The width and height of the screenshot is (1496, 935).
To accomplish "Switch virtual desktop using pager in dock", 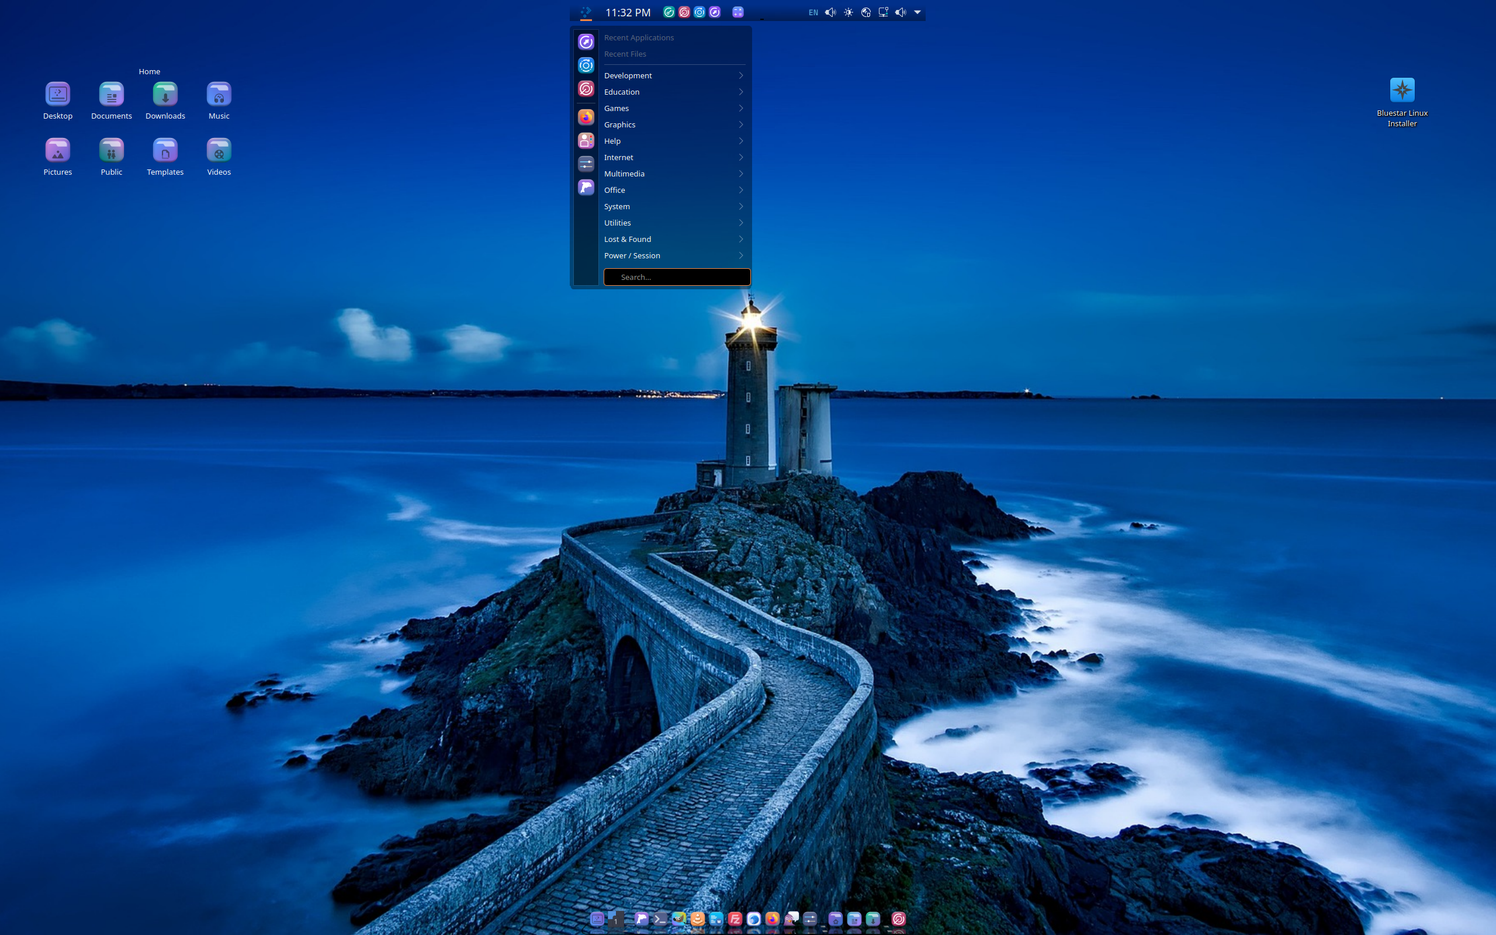I will pos(616,919).
